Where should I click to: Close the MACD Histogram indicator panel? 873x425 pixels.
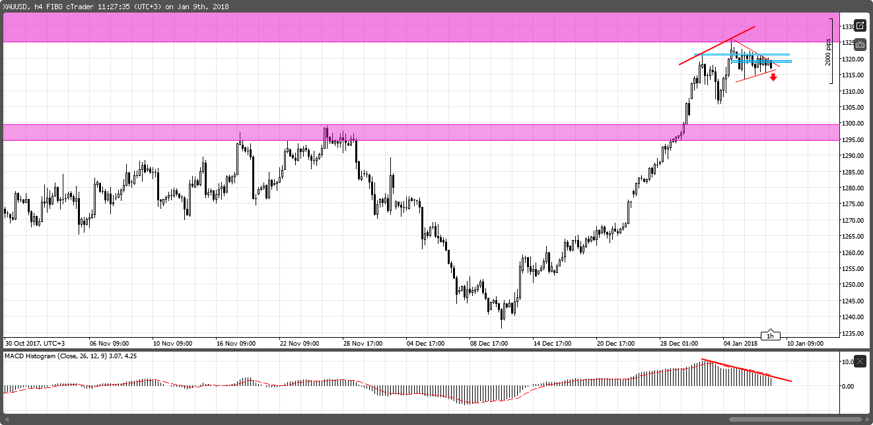859,362
